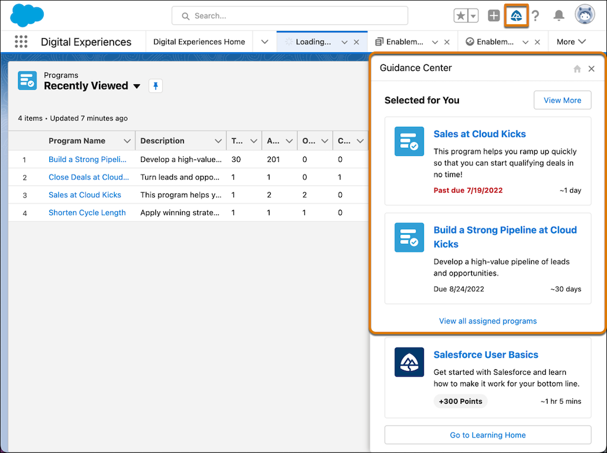The height and width of the screenshot is (453, 607).
Task: Open the Program Name column dropdown
Action: pos(127,141)
